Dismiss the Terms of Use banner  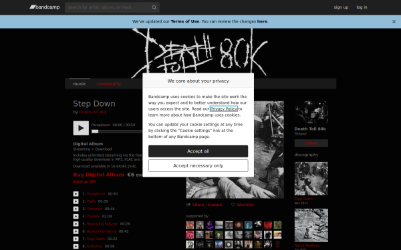point(394,22)
